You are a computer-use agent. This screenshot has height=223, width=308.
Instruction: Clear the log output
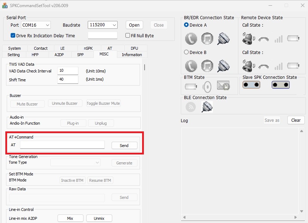296,120
